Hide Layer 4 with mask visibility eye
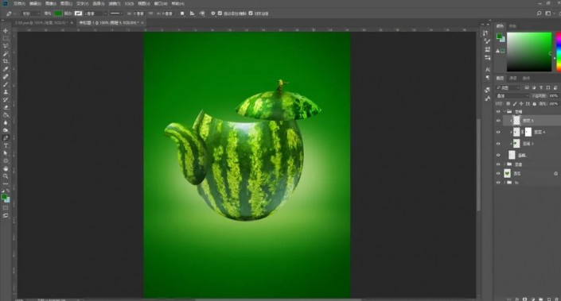Screen dimensions: 561x301 498,132
